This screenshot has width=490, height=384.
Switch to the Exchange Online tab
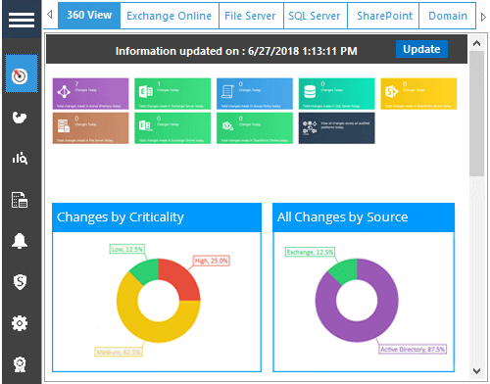pyautogui.click(x=170, y=16)
